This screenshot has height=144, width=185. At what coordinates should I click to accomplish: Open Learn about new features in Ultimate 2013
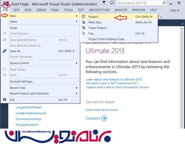(x=114, y=79)
